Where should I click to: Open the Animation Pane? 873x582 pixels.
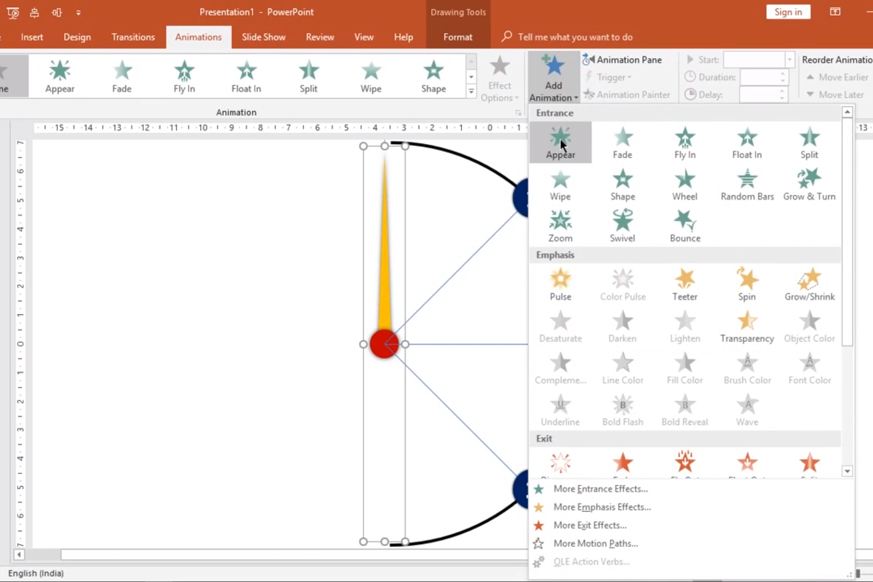coord(622,59)
